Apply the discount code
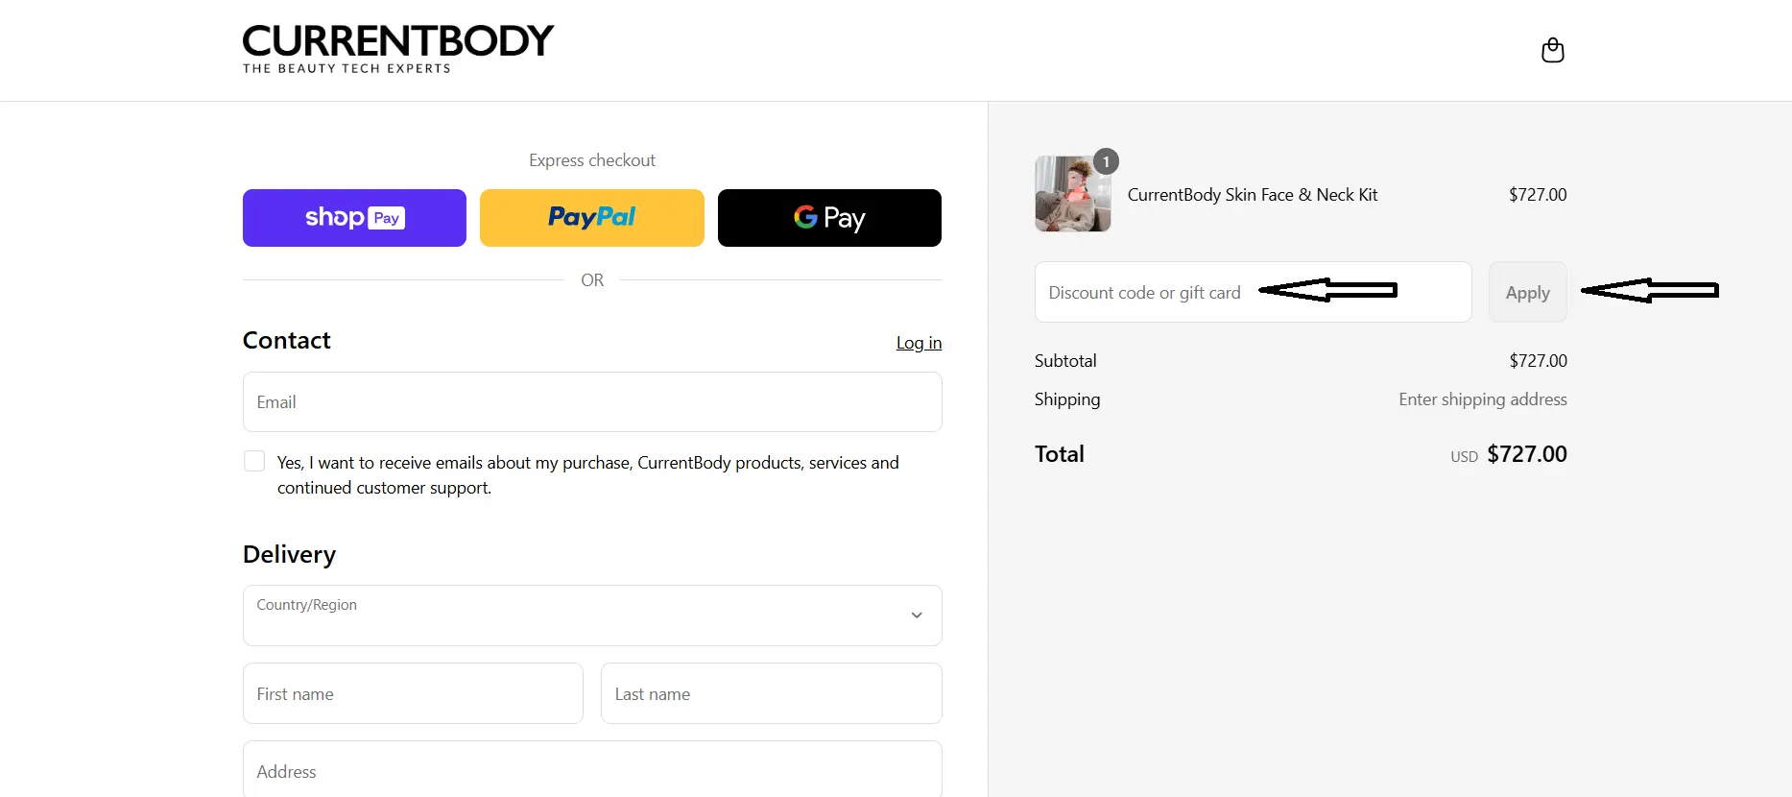1792x797 pixels. click(x=1527, y=292)
